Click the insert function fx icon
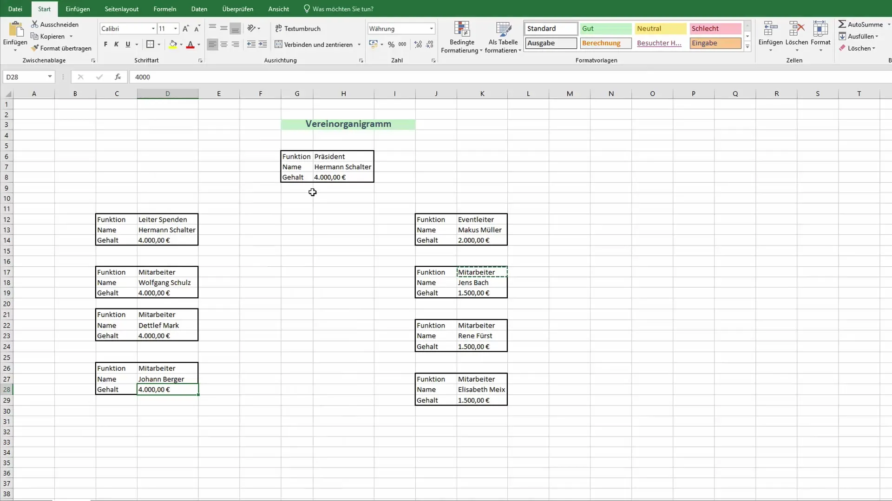892x501 pixels. (x=118, y=77)
